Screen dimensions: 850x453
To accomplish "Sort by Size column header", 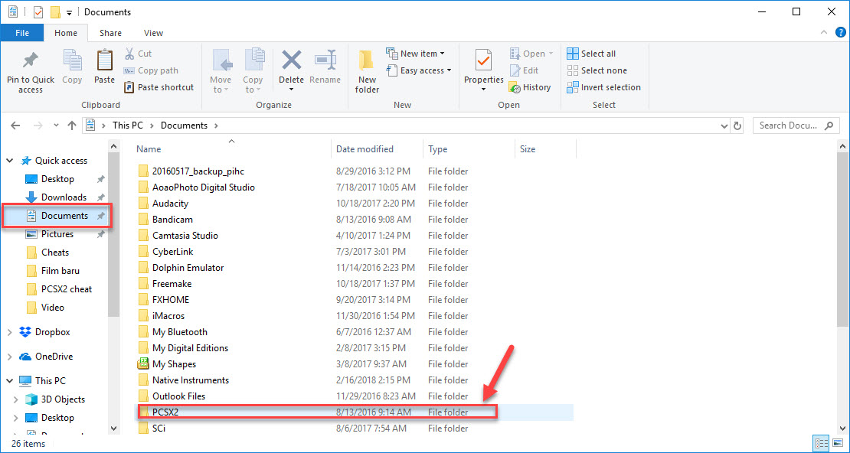I will (528, 149).
